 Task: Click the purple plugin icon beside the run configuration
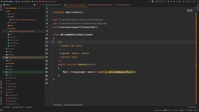pyautogui.click(x=153, y=2)
